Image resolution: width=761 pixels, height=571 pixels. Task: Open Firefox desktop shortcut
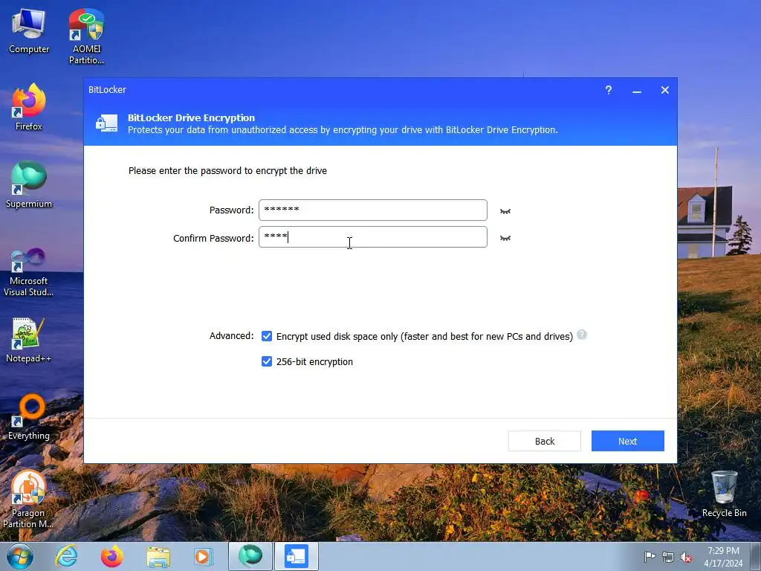click(x=29, y=107)
